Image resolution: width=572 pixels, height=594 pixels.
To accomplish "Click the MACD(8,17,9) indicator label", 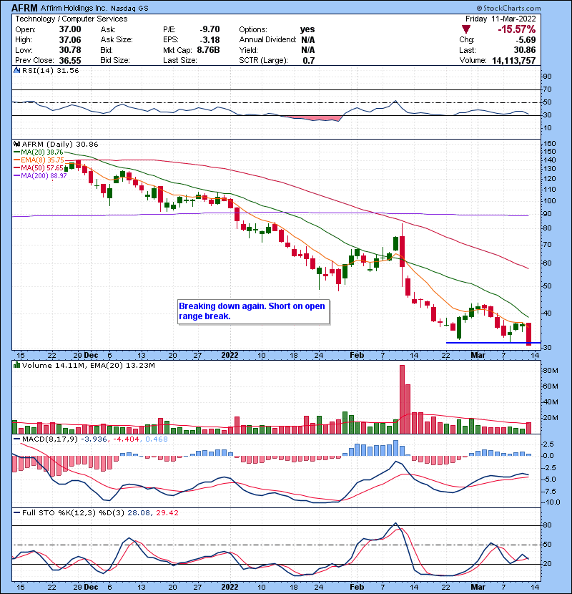I will pyautogui.click(x=49, y=439).
